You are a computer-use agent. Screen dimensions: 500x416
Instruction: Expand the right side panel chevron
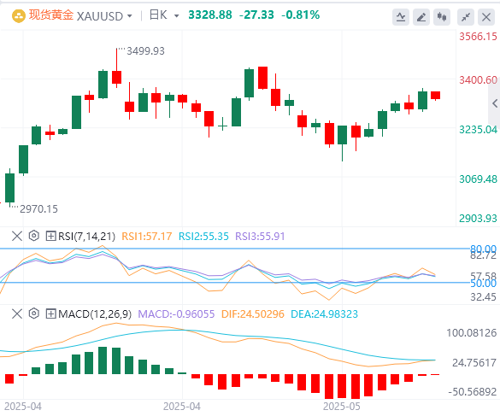(x=495, y=103)
